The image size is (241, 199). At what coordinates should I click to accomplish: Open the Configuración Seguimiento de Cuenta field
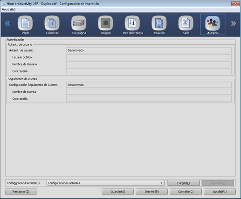coord(149,85)
